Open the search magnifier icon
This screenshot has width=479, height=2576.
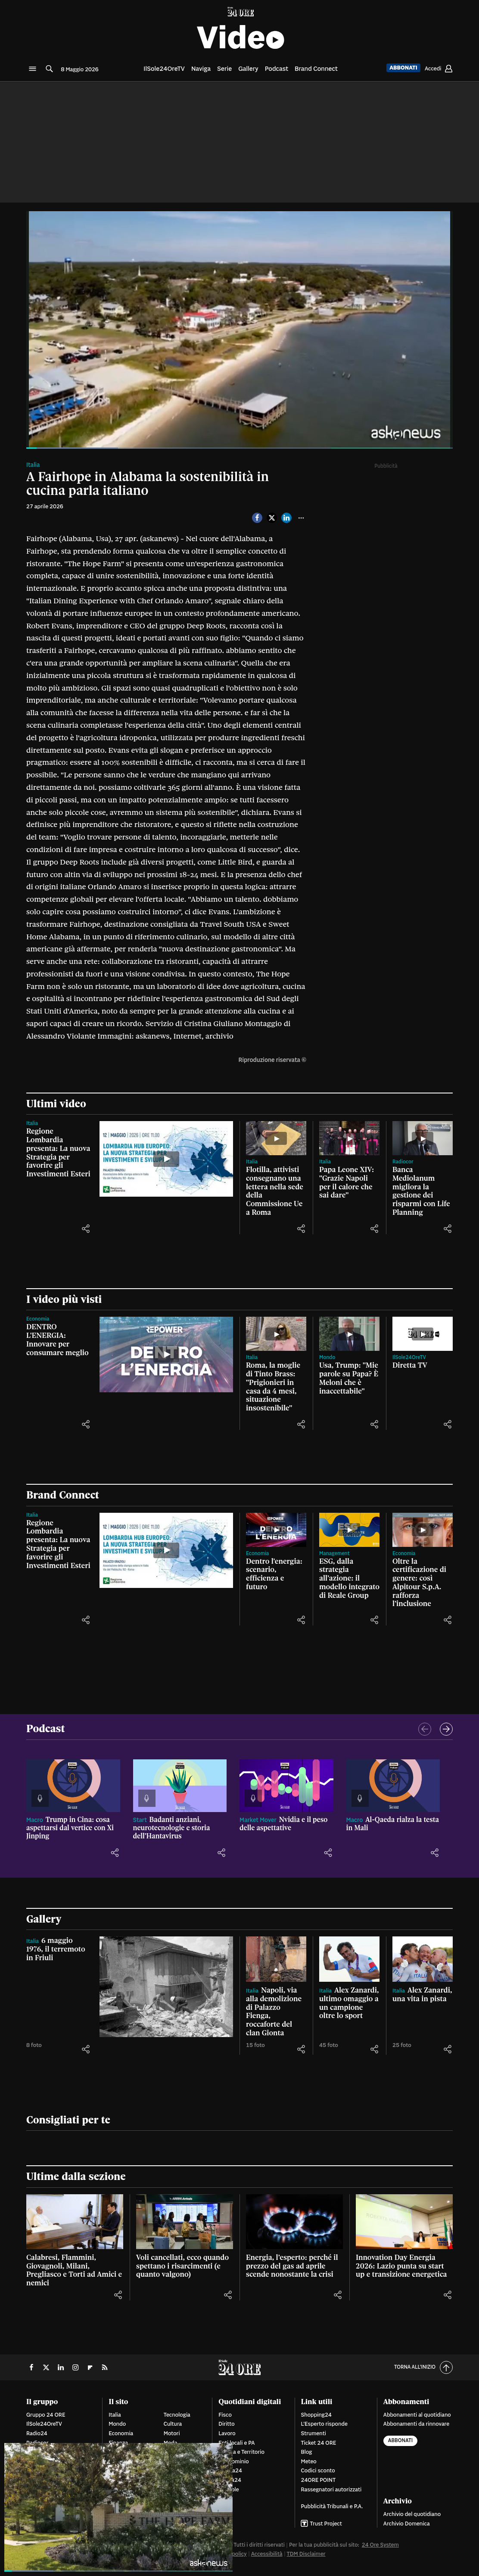coord(49,69)
